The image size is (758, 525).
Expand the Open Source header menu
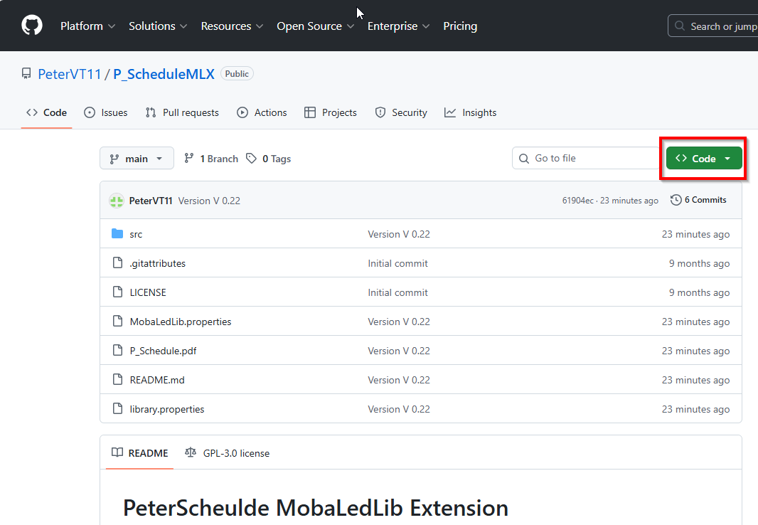click(315, 26)
